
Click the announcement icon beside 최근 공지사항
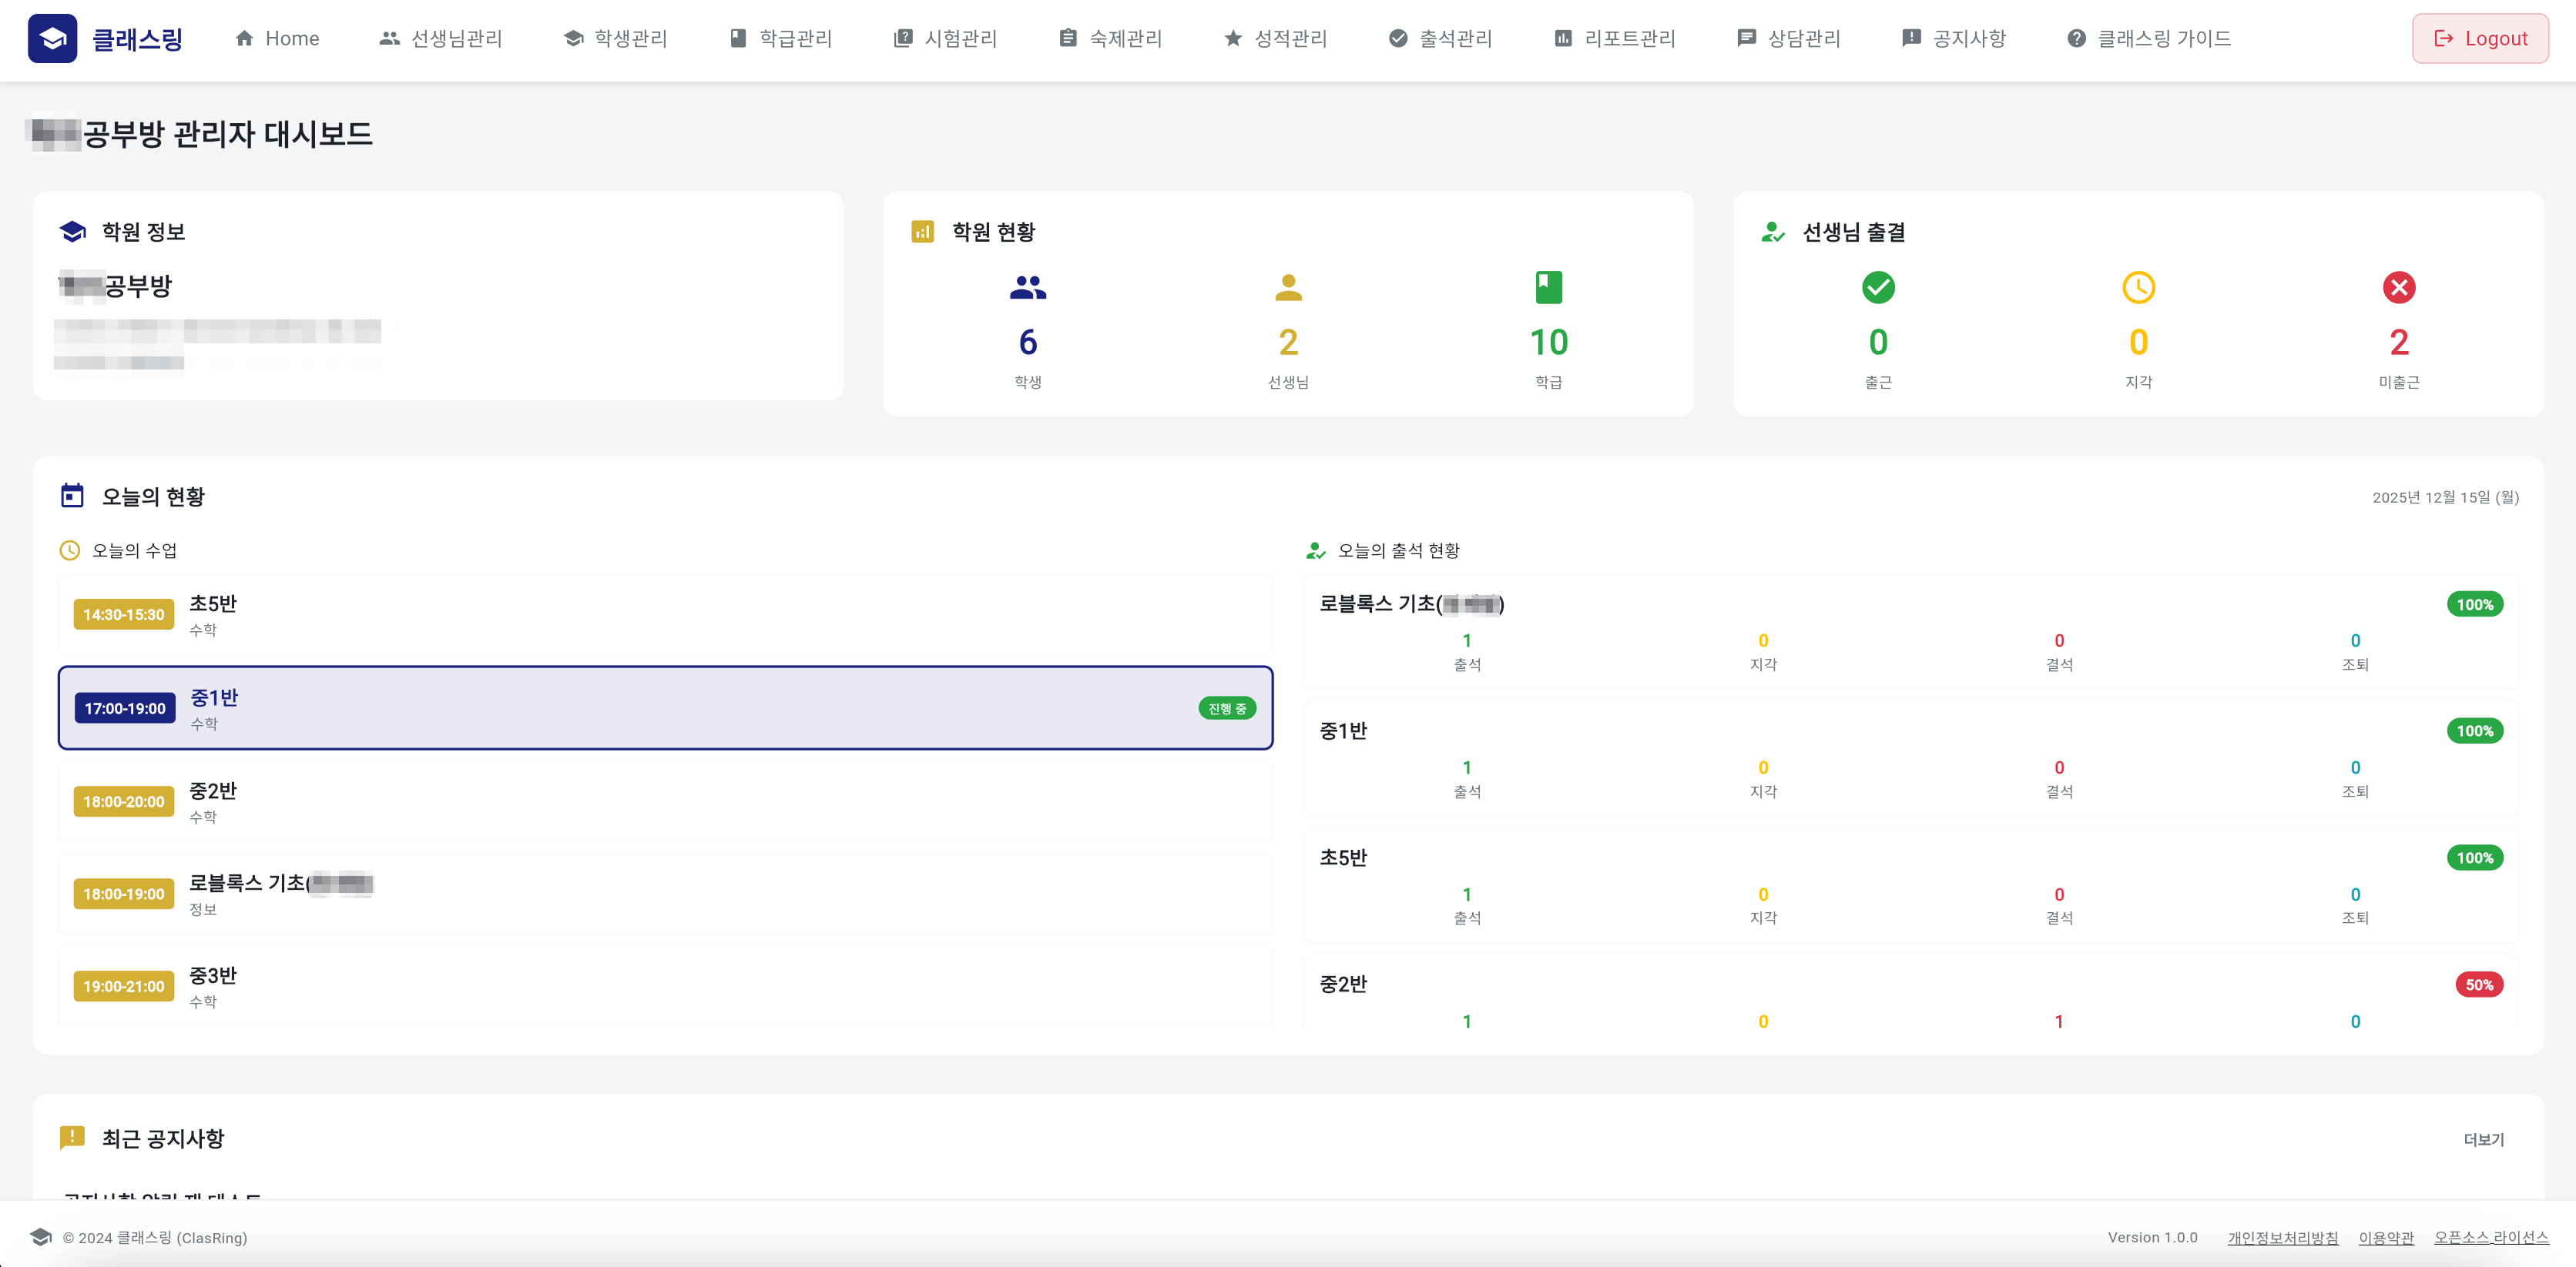tap(72, 1137)
